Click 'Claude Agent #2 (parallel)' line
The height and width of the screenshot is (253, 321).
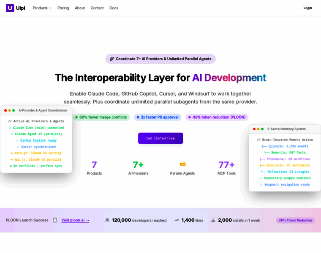[36, 134]
